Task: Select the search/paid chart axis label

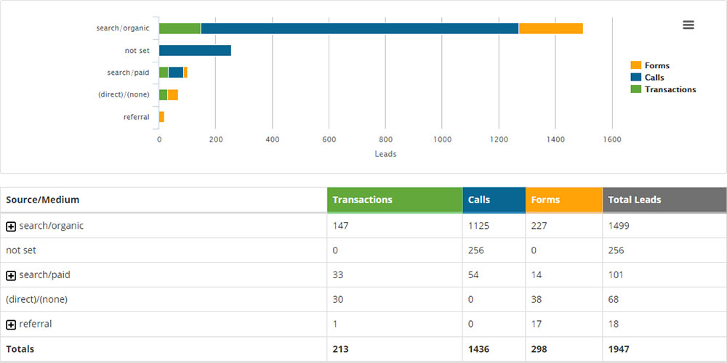Action: pos(128,72)
